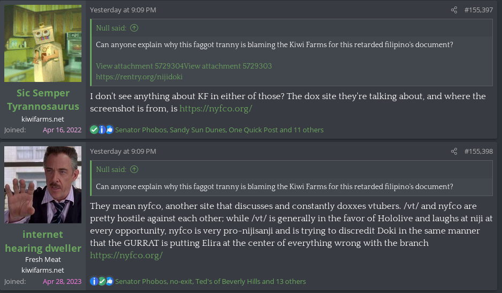The image size is (502, 293).
Task: Open post number #155,398 permalink
Action: pyautogui.click(x=478, y=152)
